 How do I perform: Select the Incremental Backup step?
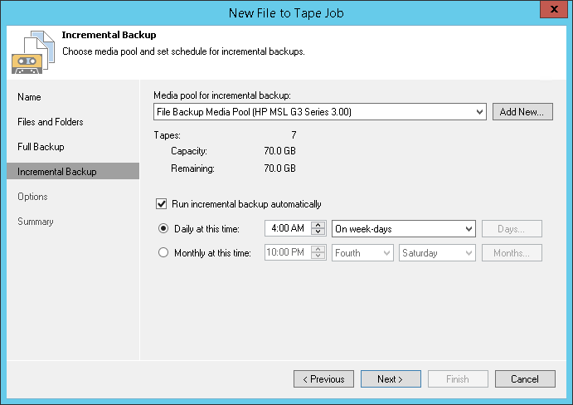[x=73, y=171]
